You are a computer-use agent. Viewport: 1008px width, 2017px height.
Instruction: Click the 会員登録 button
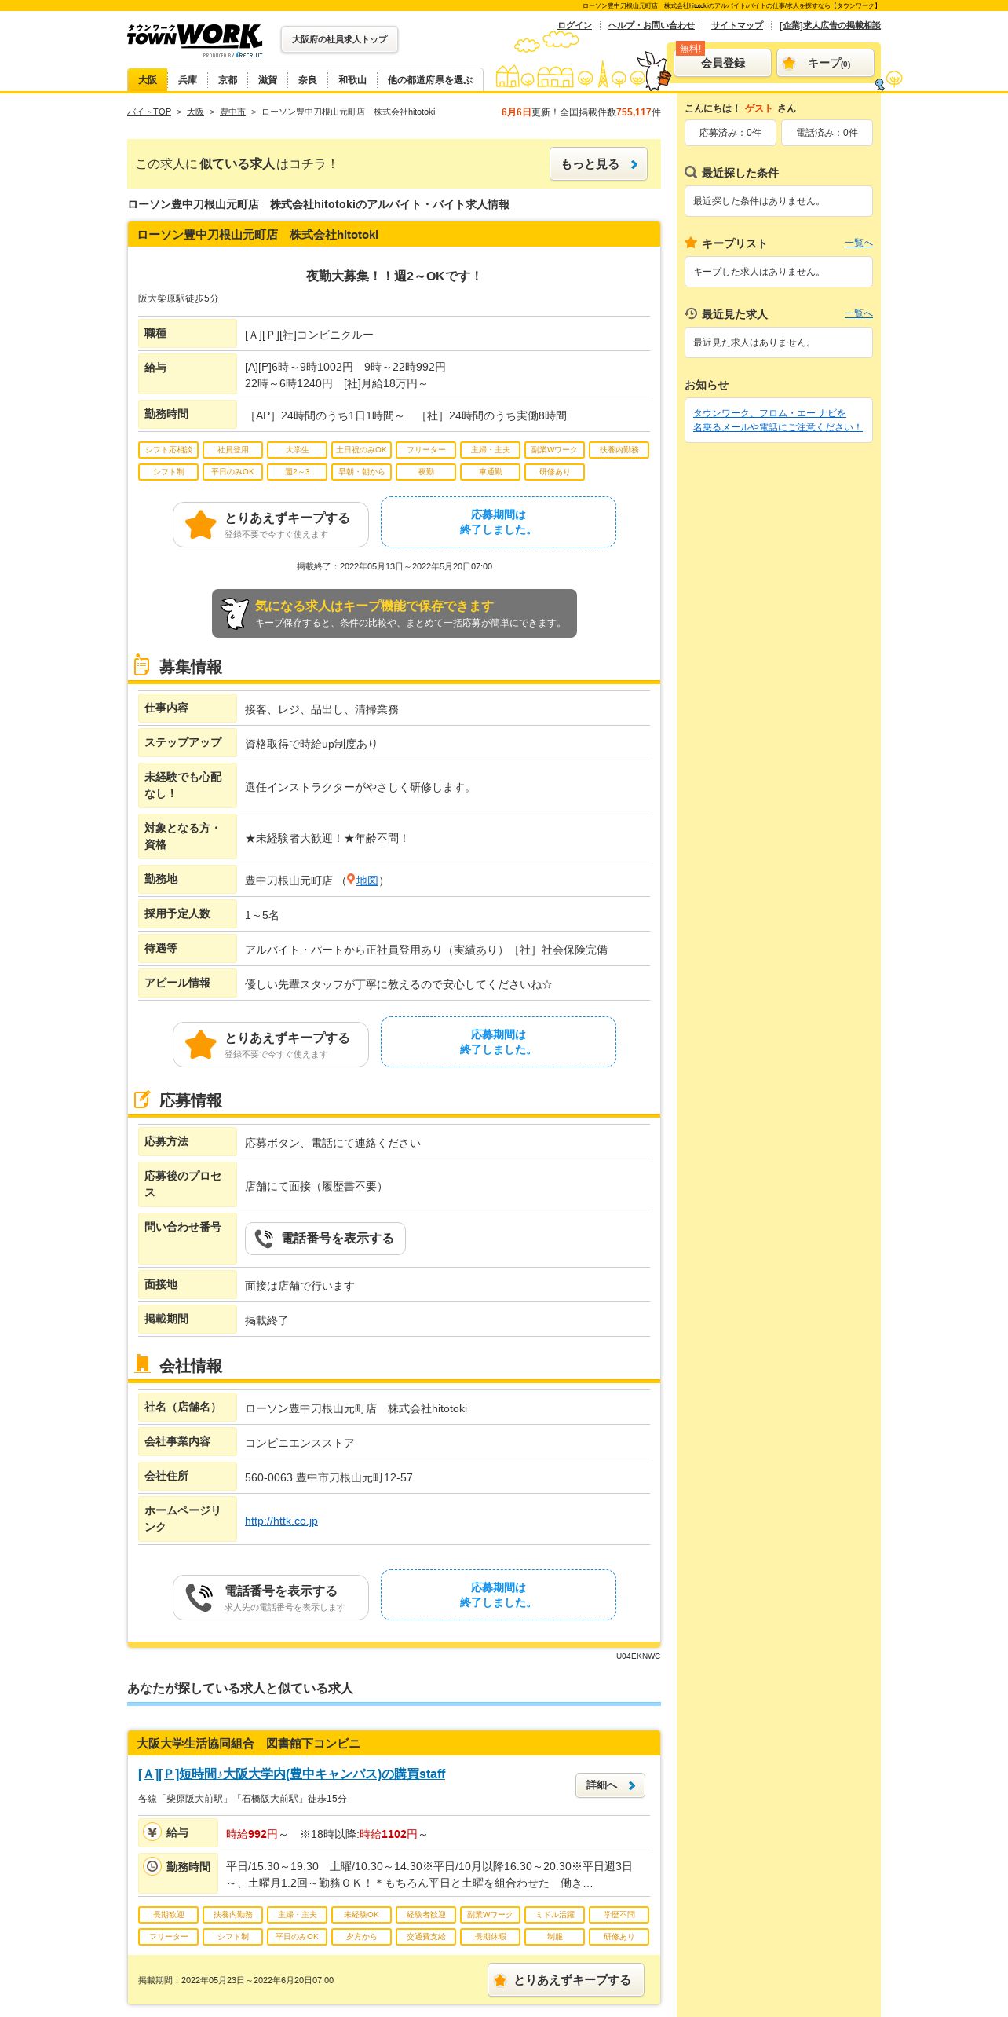tap(723, 63)
